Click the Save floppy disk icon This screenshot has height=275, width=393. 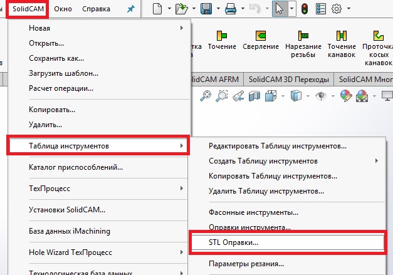[x=206, y=9]
